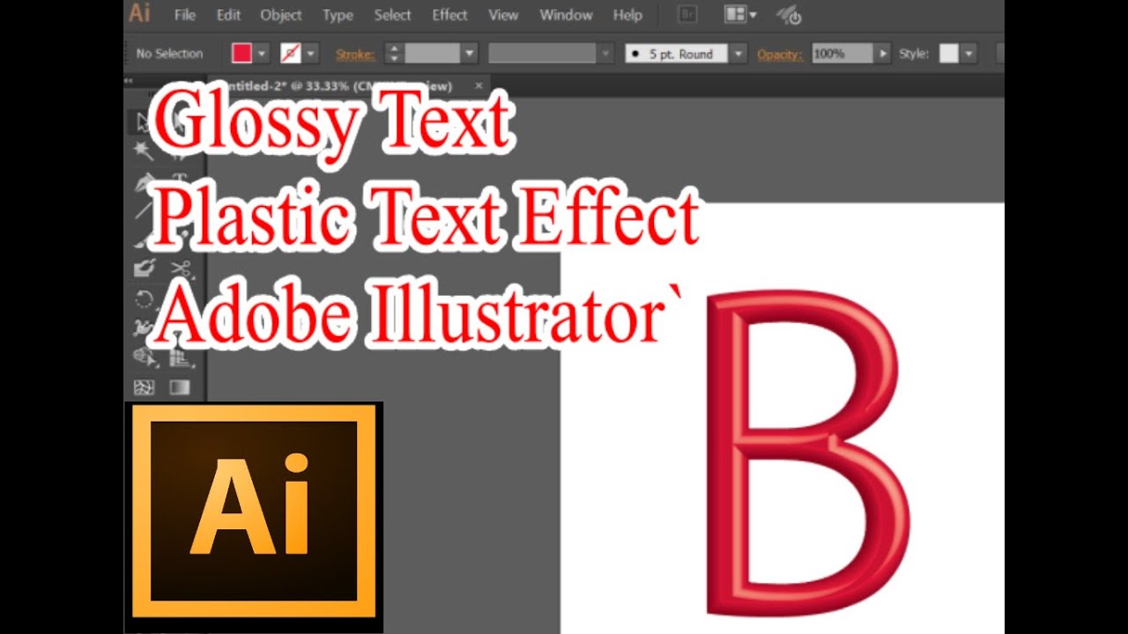Expand the stroke weight dropdown
Screen dimensions: 1128x634
[x=469, y=54]
